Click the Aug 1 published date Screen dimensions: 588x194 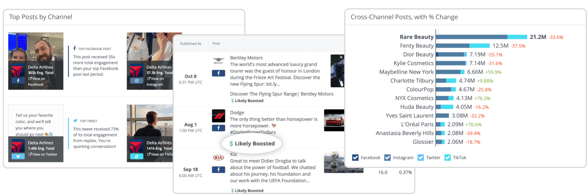click(191, 124)
